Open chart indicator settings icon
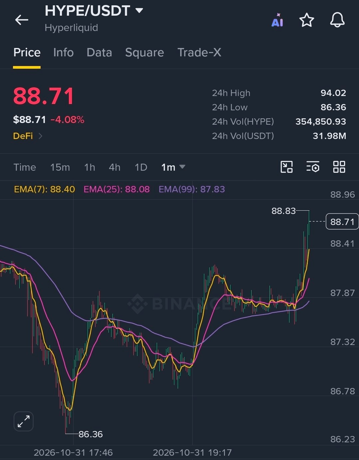The height and width of the screenshot is (460, 359). point(313,167)
